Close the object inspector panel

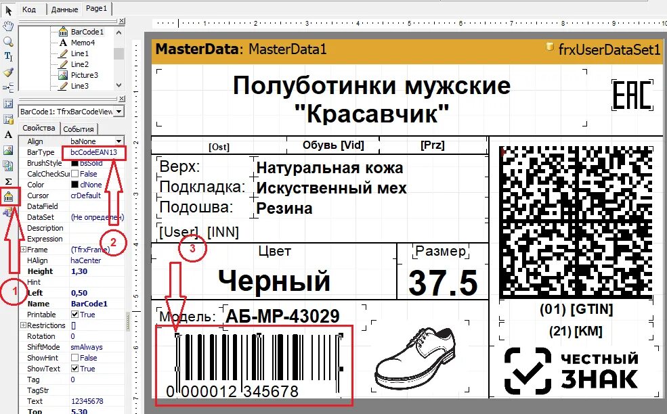click(x=122, y=99)
